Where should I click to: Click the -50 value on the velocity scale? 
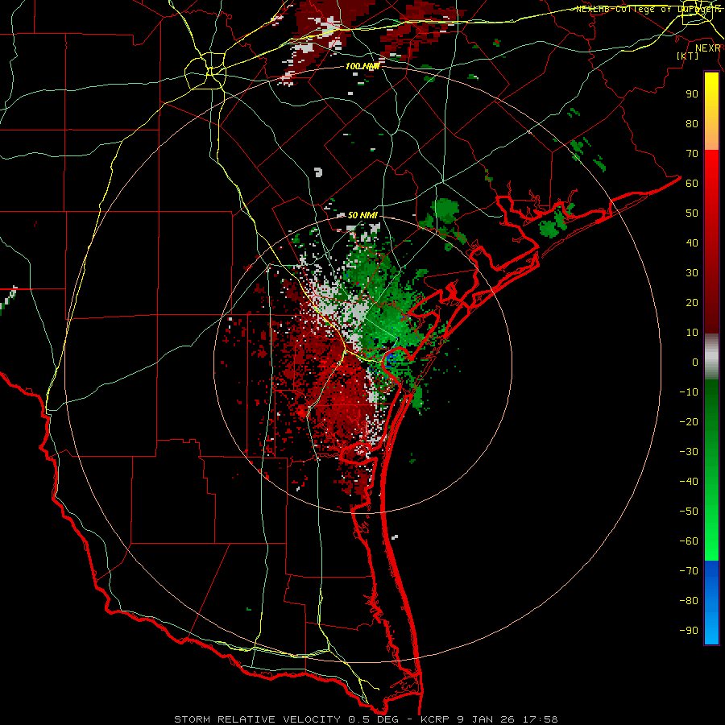tap(689, 512)
